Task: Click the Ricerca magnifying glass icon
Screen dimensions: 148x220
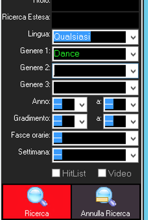Action: [37, 197]
